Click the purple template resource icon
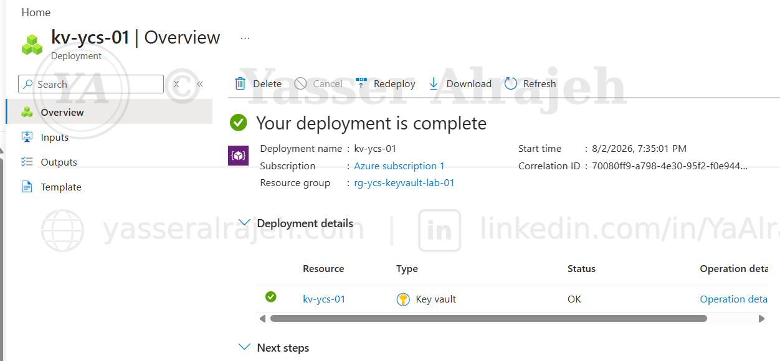The image size is (780, 361). coord(239,156)
